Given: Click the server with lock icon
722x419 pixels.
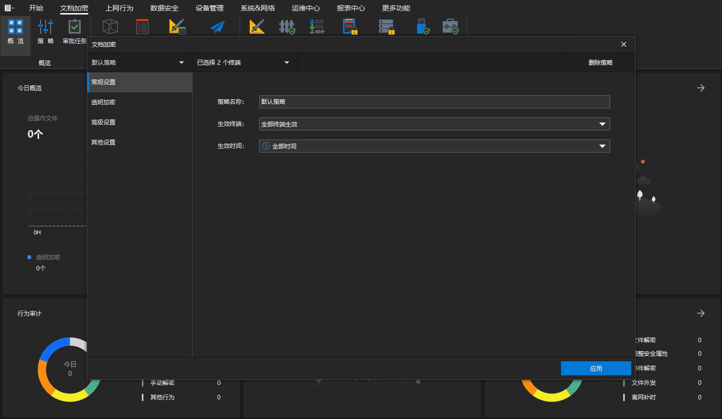Looking at the screenshot, I should [387, 27].
